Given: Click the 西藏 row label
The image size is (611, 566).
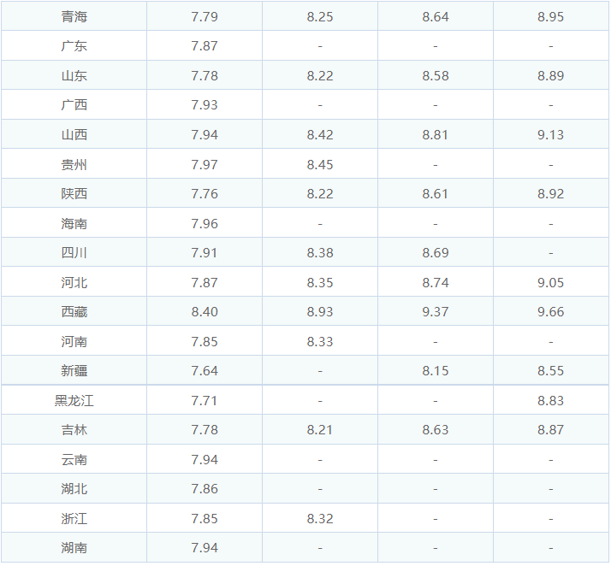Looking at the screenshot, I should (x=74, y=312).
